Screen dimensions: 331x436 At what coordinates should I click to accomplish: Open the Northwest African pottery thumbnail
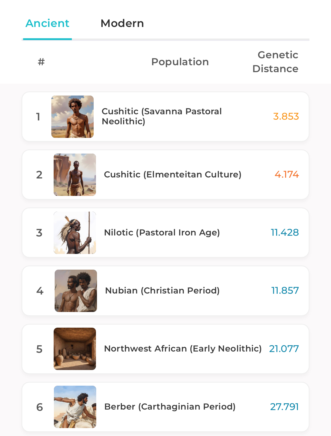(75, 349)
